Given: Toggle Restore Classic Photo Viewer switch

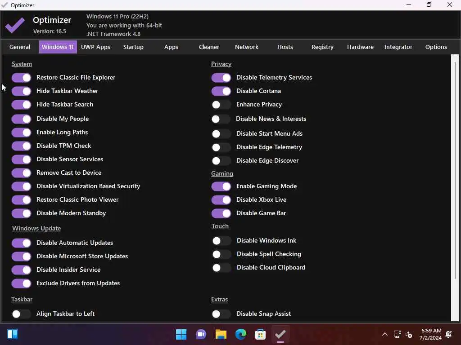Looking at the screenshot, I should [x=21, y=200].
